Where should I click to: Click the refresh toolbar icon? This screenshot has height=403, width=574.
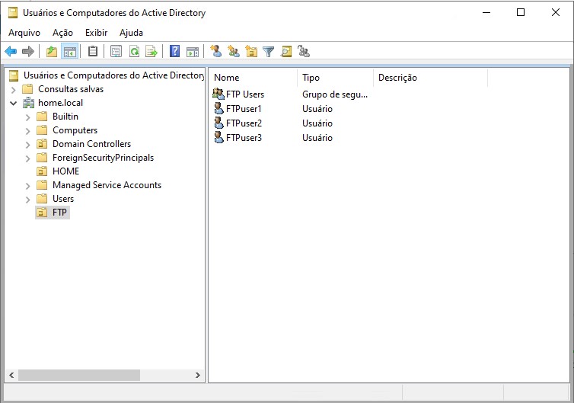coord(134,52)
